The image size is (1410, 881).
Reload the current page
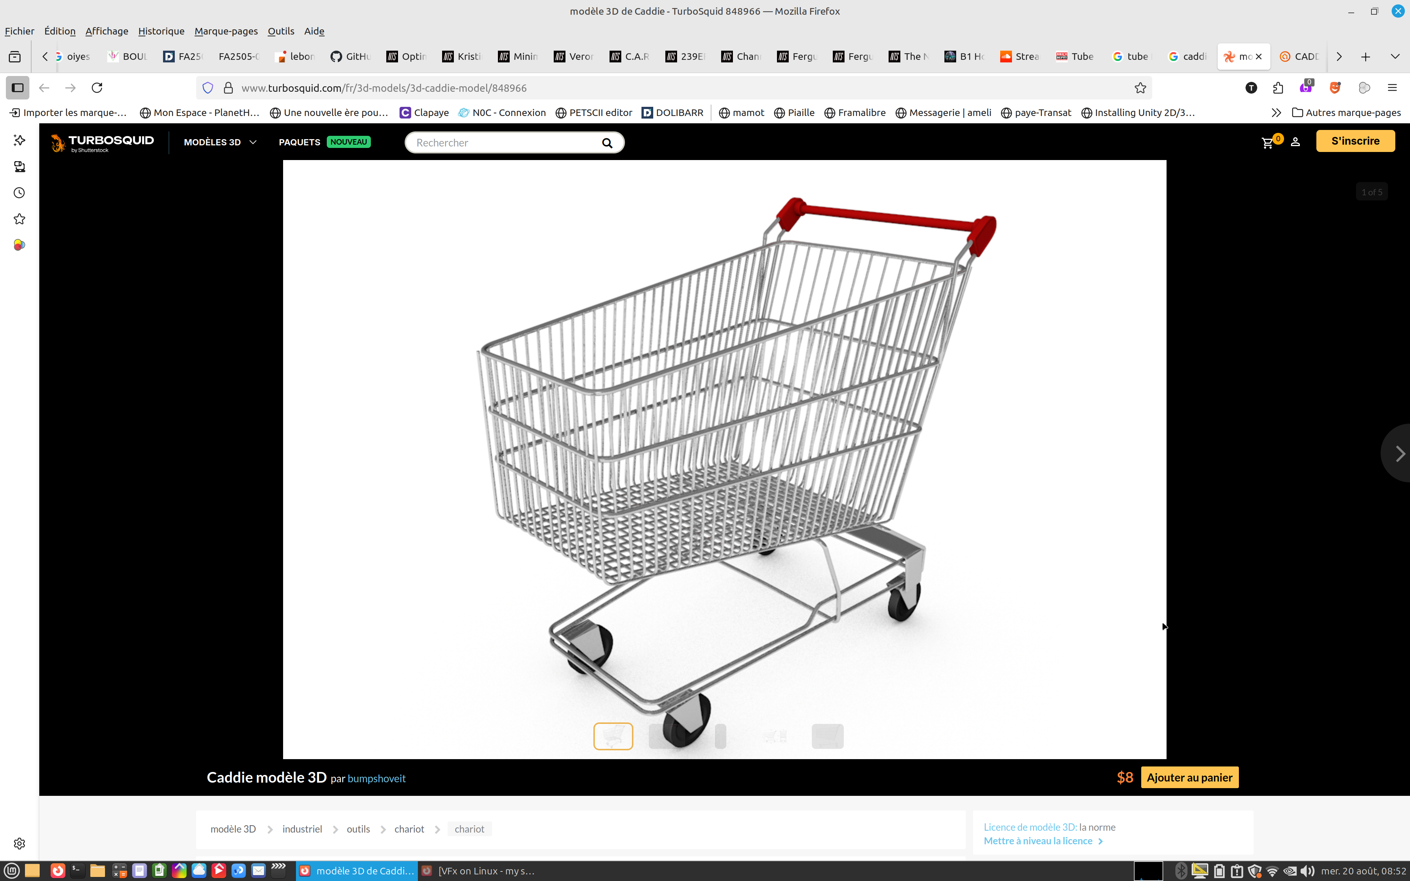tap(97, 88)
